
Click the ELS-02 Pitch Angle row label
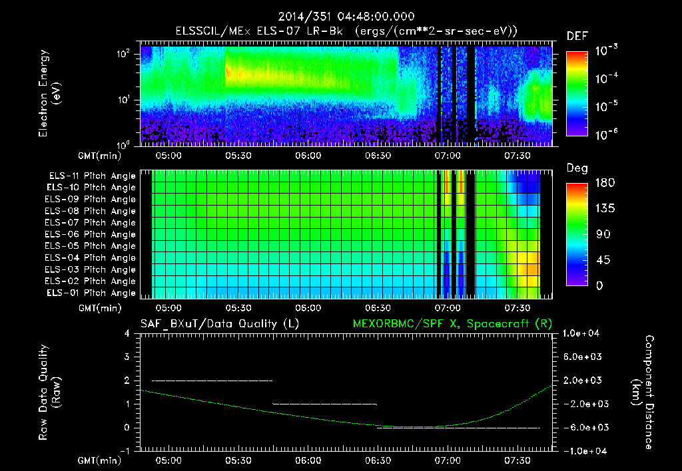90,281
